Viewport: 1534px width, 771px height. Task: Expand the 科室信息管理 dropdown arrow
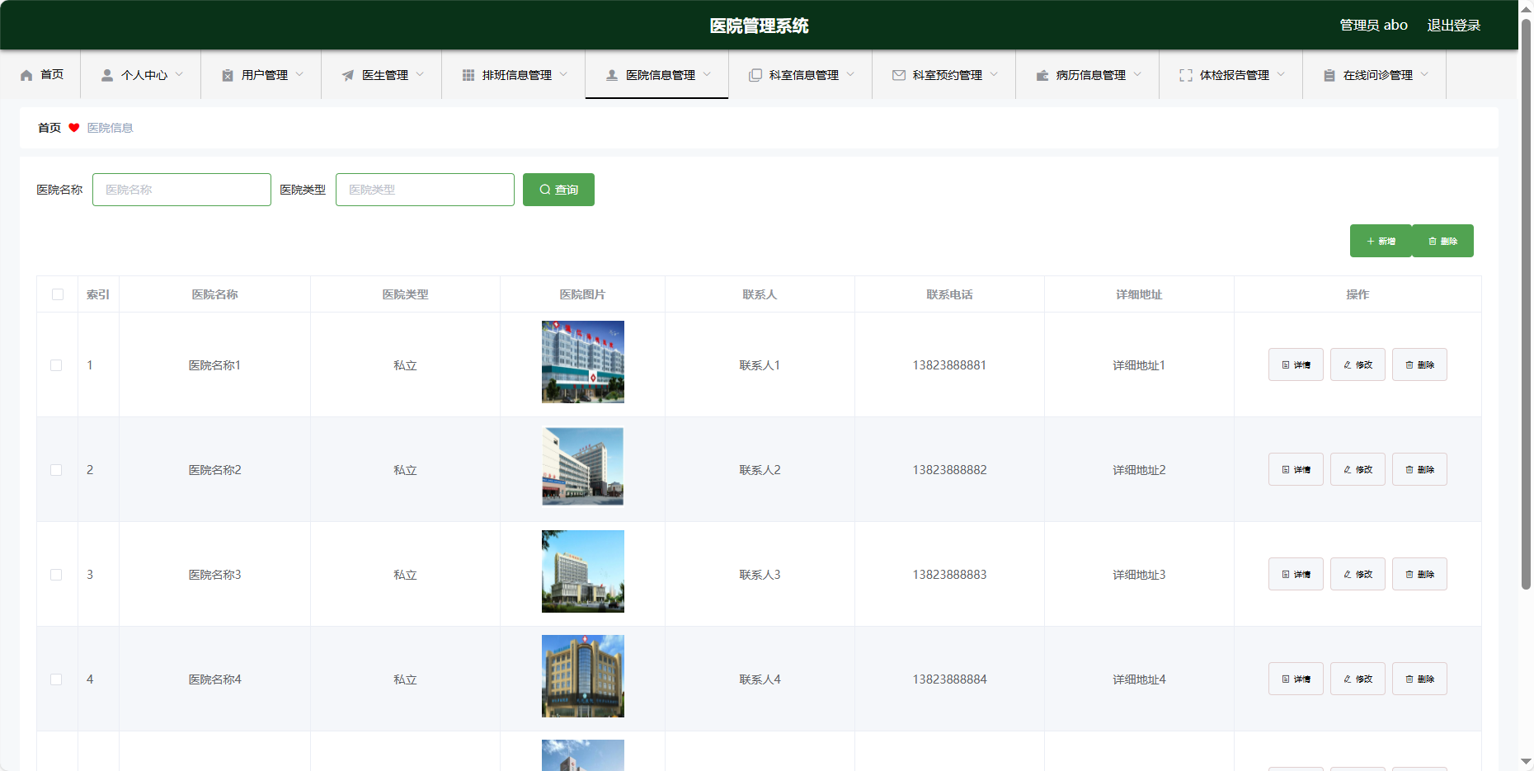(x=850, y=74)
